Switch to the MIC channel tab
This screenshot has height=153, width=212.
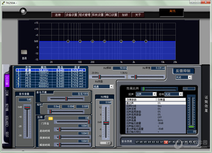pos(7,93)
